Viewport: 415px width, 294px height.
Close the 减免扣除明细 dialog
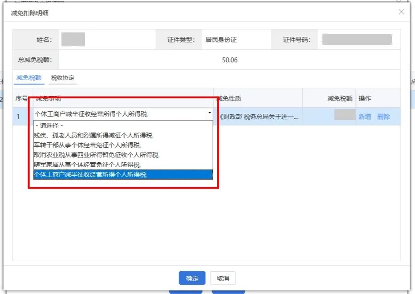tap(401, 12)
